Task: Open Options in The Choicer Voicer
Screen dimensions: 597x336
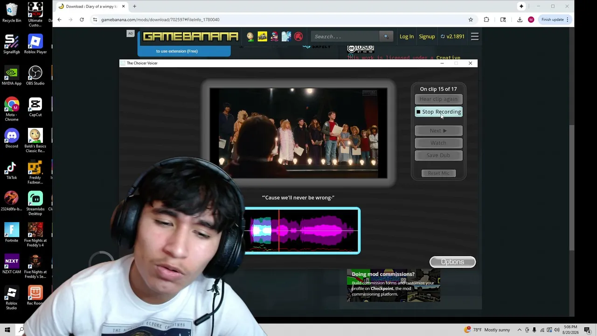Action: tap(452, 262)
